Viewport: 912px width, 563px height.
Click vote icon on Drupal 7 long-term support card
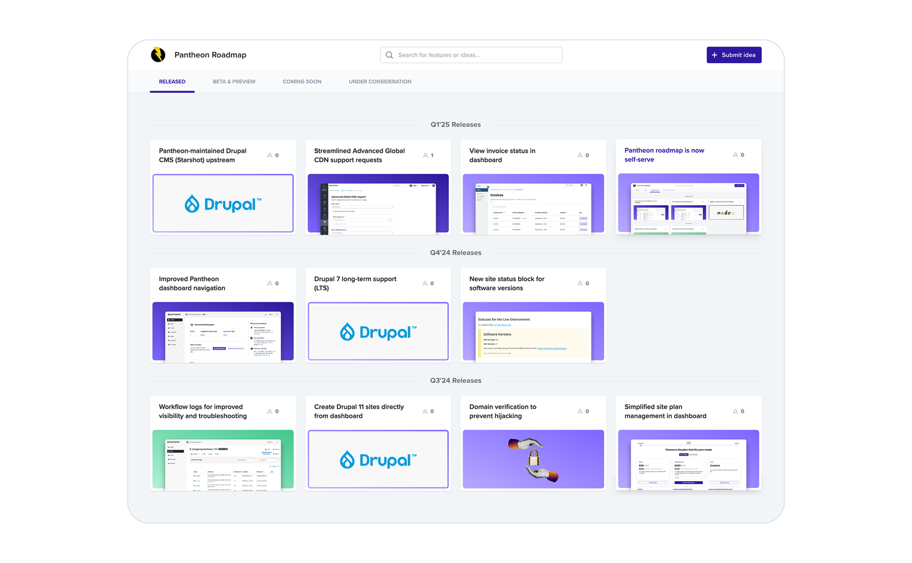(425, 283)
